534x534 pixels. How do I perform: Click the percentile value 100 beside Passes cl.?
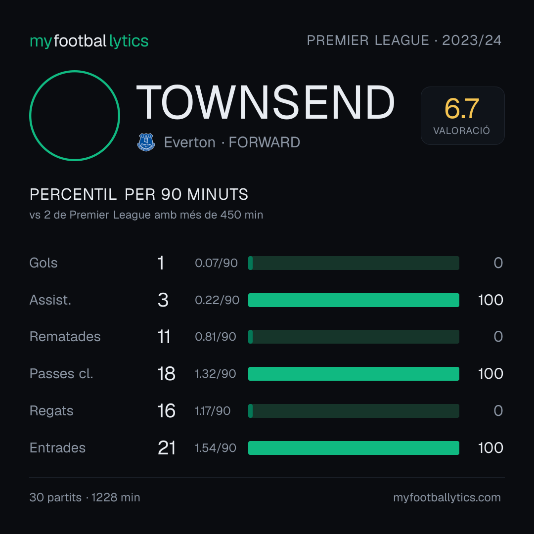click(490, 374)
